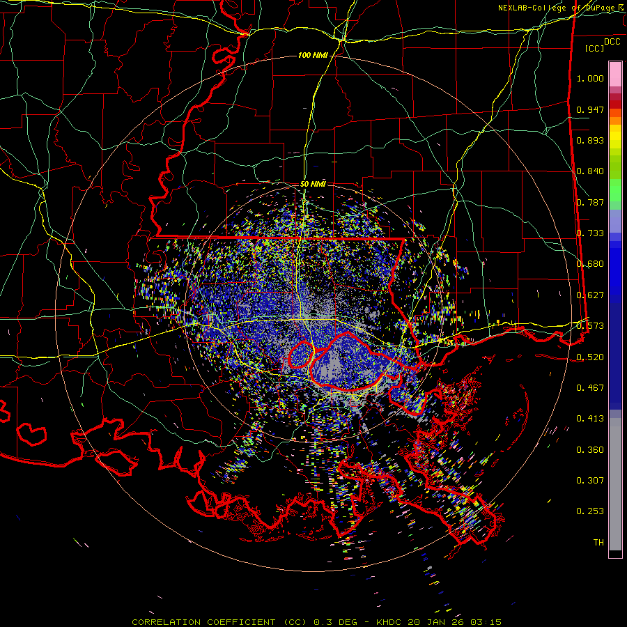The width and height of the screenshot is (627, 627).
Task: Click the 0.3 DEG elevation text
Action: point(335,622)
